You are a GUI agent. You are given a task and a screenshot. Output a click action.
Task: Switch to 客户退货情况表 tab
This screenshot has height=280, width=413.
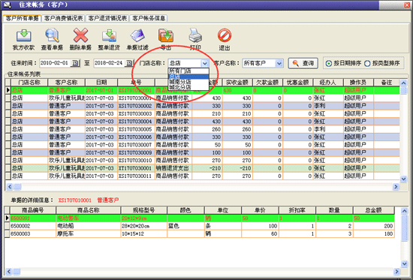tap(107, 18)
